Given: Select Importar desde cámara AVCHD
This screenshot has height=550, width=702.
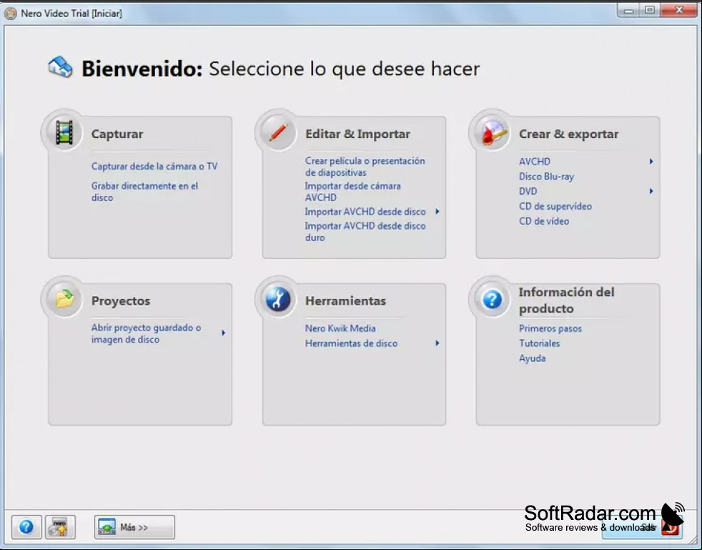Looking at the screenshot, I should [353, 192].
